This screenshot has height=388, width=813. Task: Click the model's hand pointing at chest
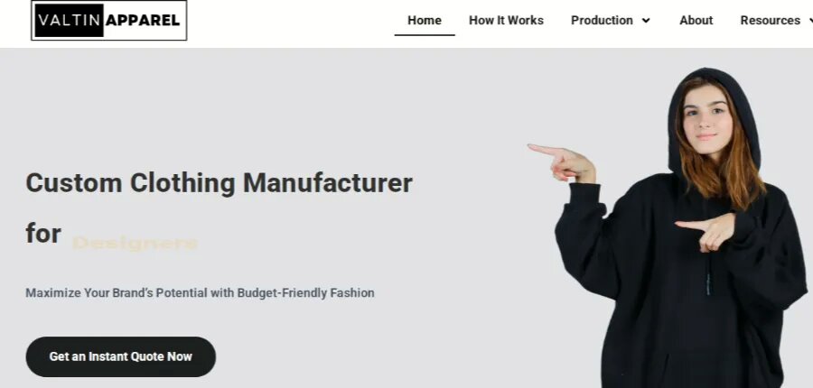coord(706,232)
